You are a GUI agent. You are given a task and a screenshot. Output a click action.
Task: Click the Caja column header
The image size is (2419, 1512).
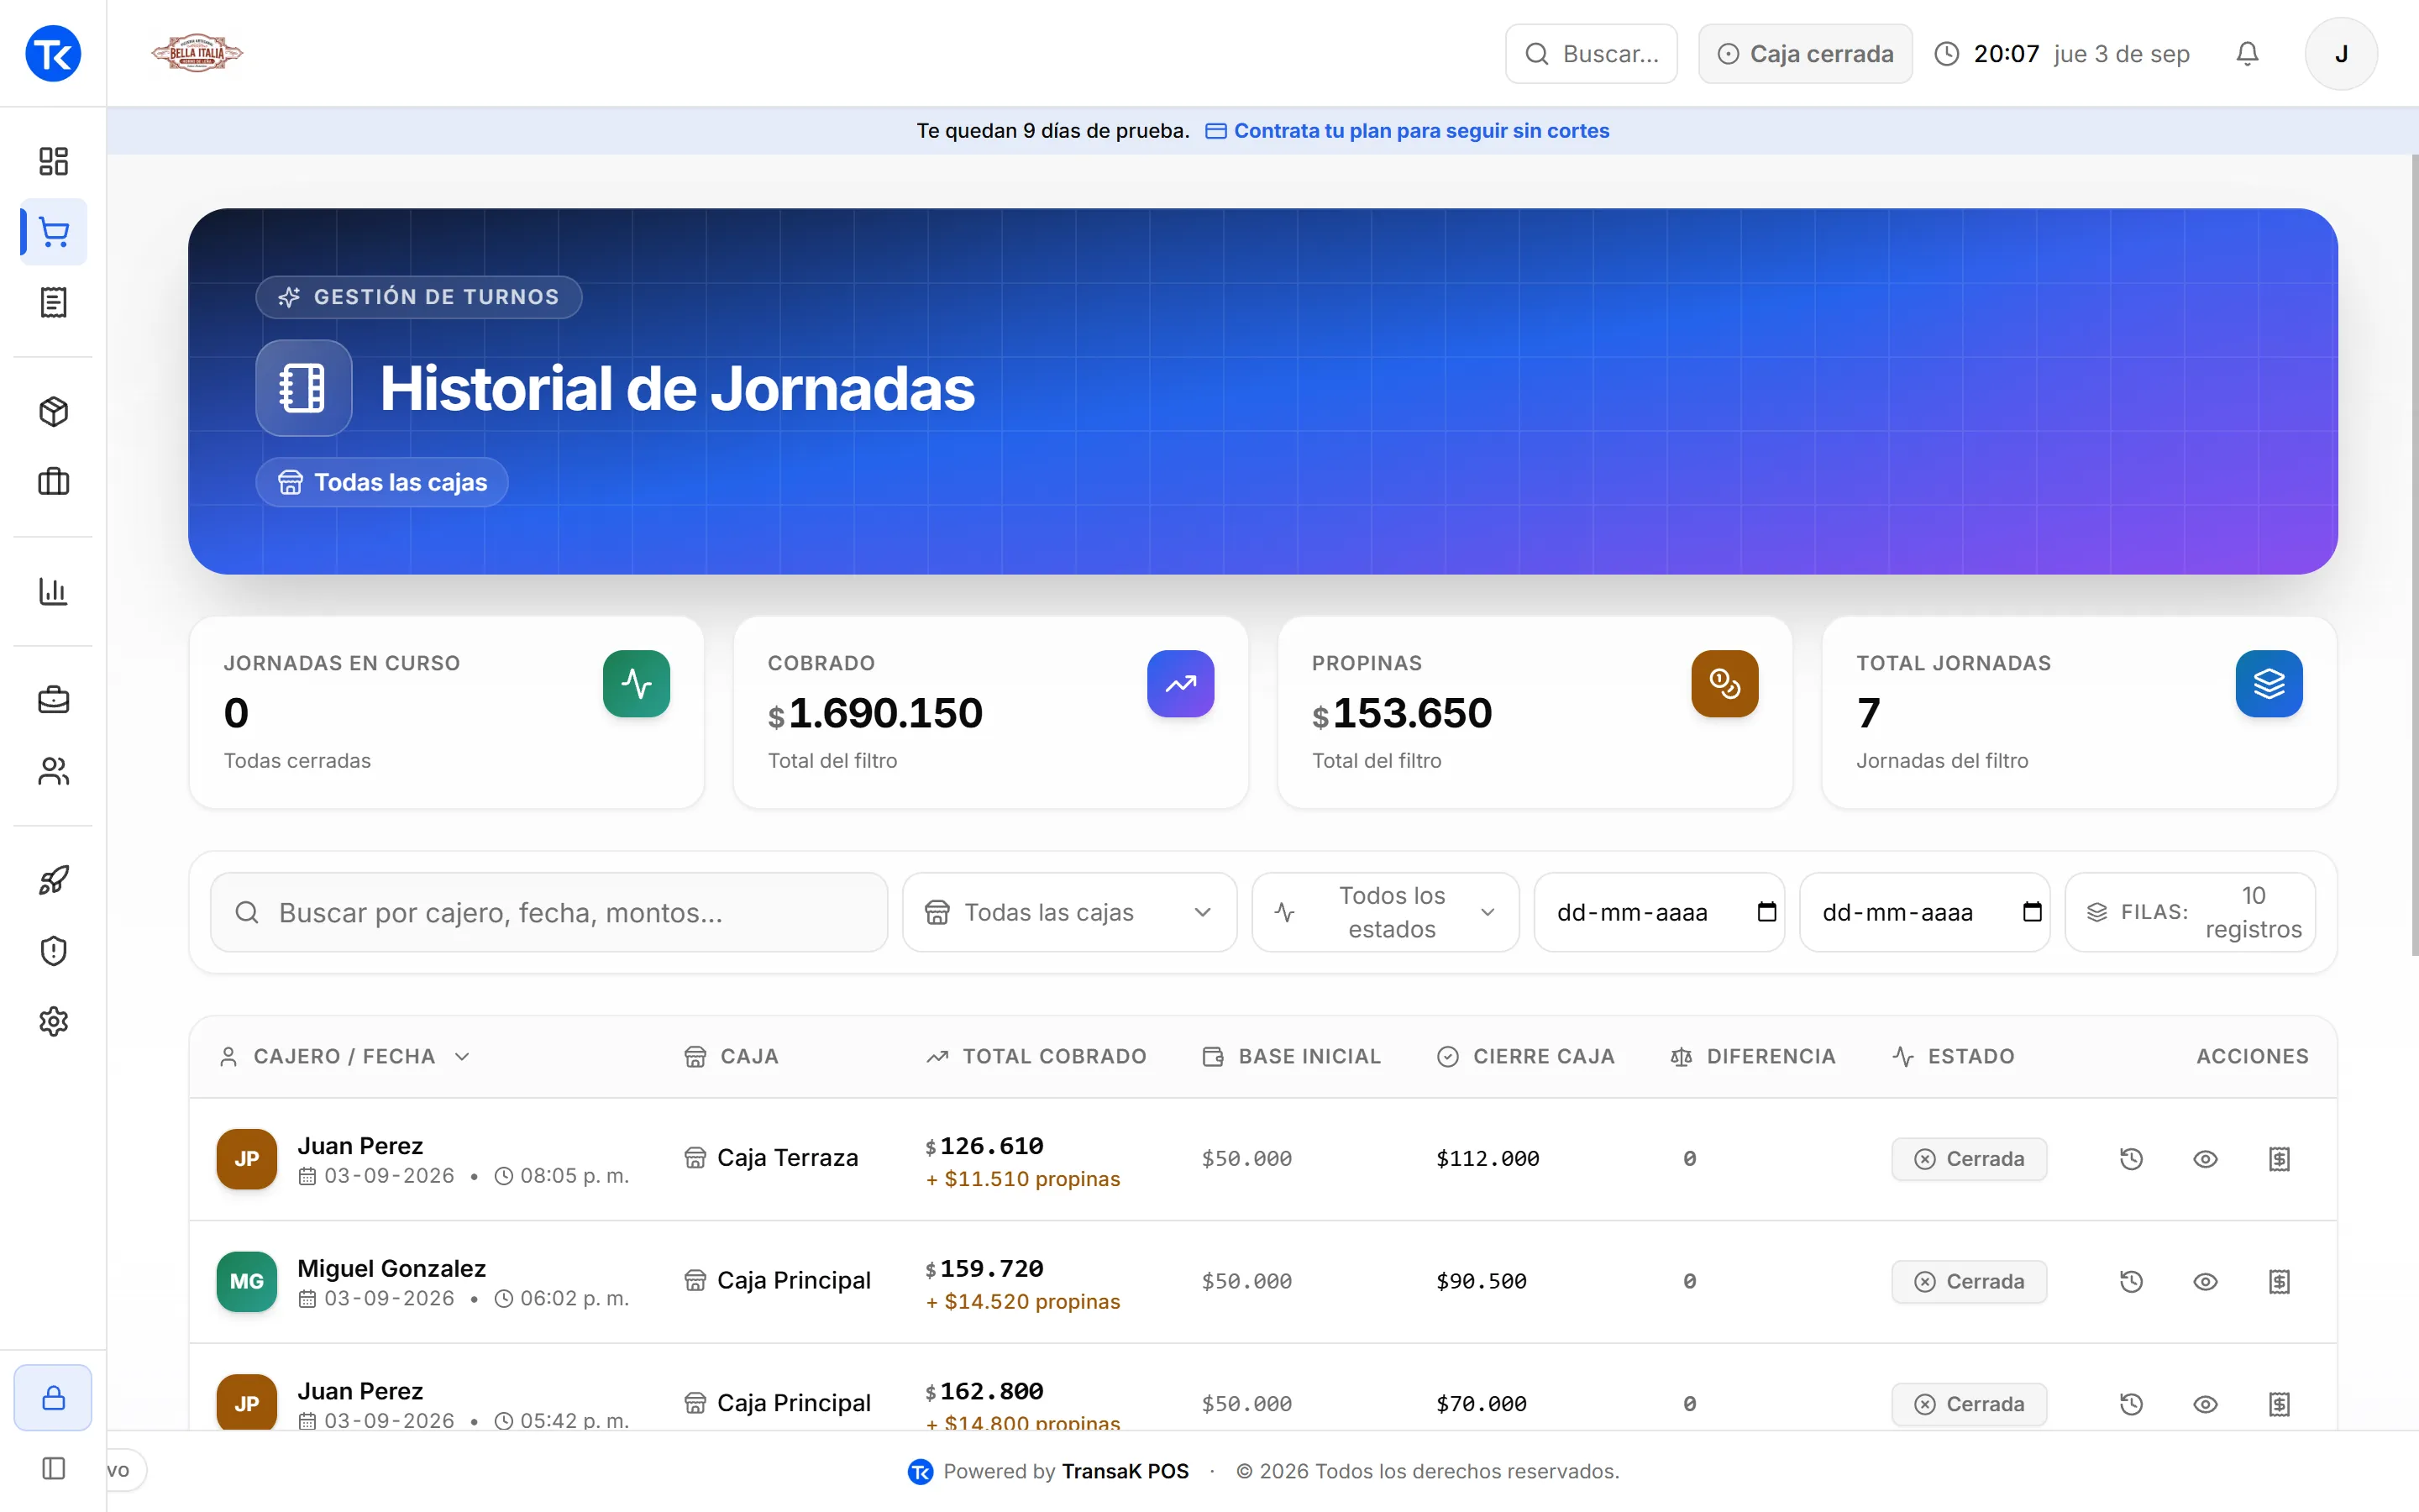pyautogui.click(x=731, y=1057)
